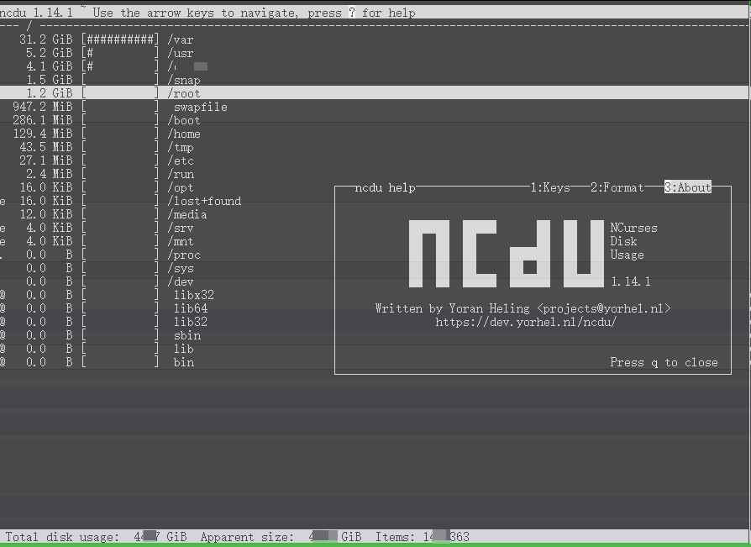Click the 31.2 GiB size value
The height and width of the screenshot is (547, 751).
pyautogui.click(x=46, y=39)
